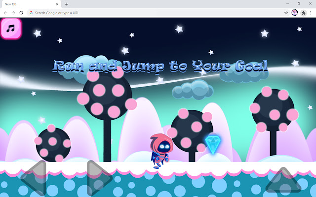
Task: Open the Chrome three-dot menu
Action: 311,13
